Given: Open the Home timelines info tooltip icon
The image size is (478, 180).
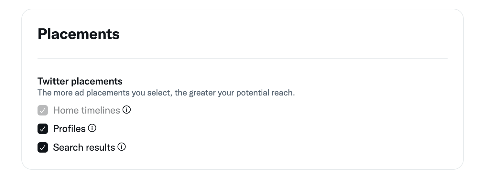Looking at the screenshot, I should (127, 110).
